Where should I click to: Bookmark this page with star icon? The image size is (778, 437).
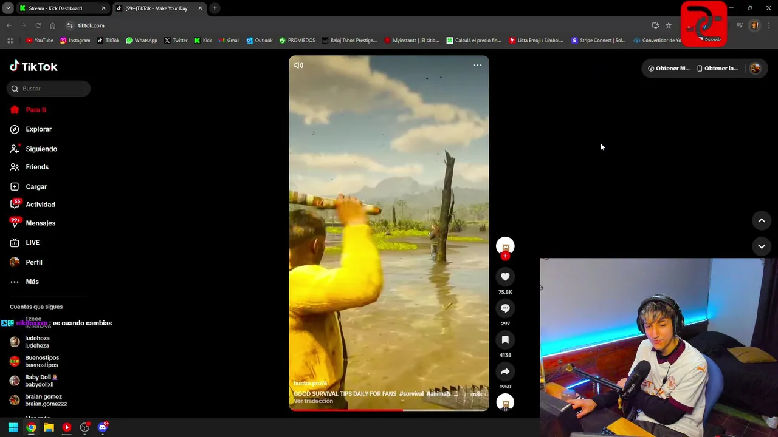(x=669, y=25)
